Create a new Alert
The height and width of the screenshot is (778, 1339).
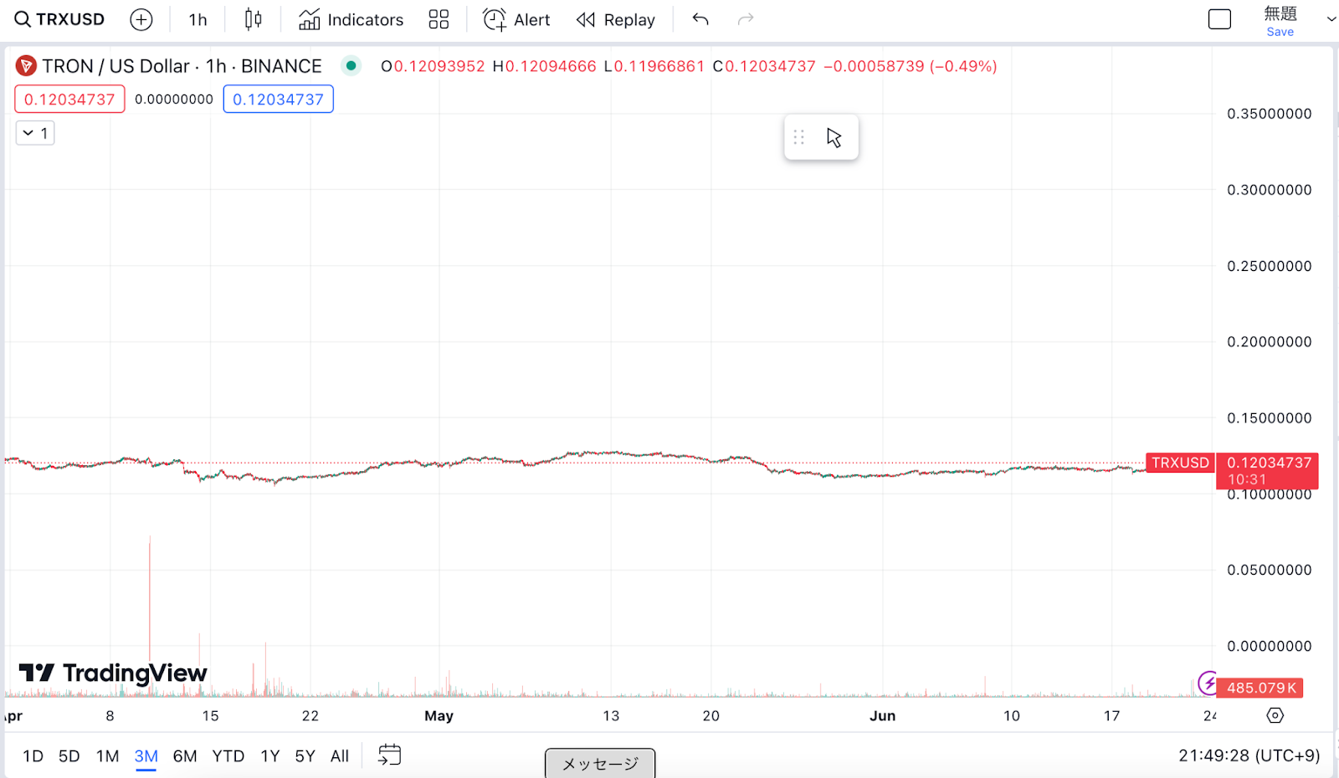[x=516, y=19]
